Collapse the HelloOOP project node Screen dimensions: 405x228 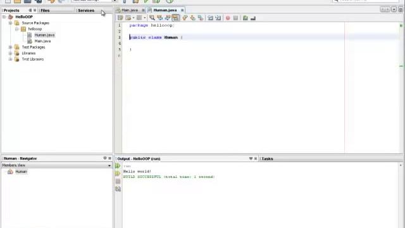tap(4, 17)
